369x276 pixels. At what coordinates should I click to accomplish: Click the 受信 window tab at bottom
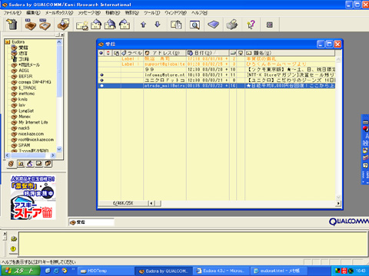coord(91,222)
